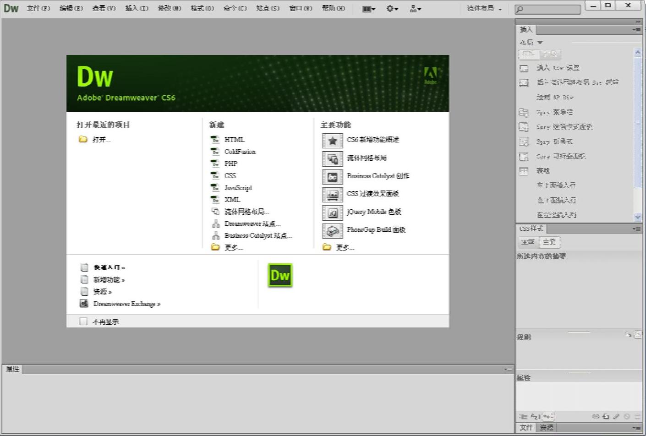Open the CSS样式 panel options menu
This screenshot has height=436, width=646.
click(636, 229)
